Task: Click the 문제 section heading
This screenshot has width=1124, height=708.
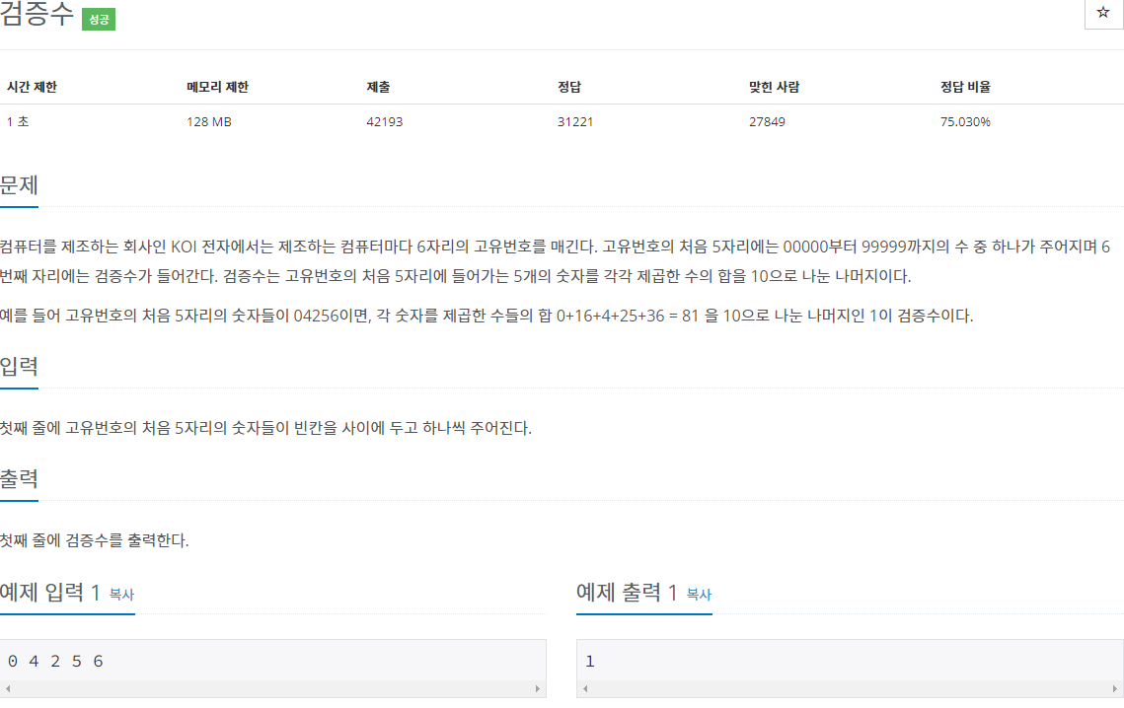Action: click(x=19, y=184)
